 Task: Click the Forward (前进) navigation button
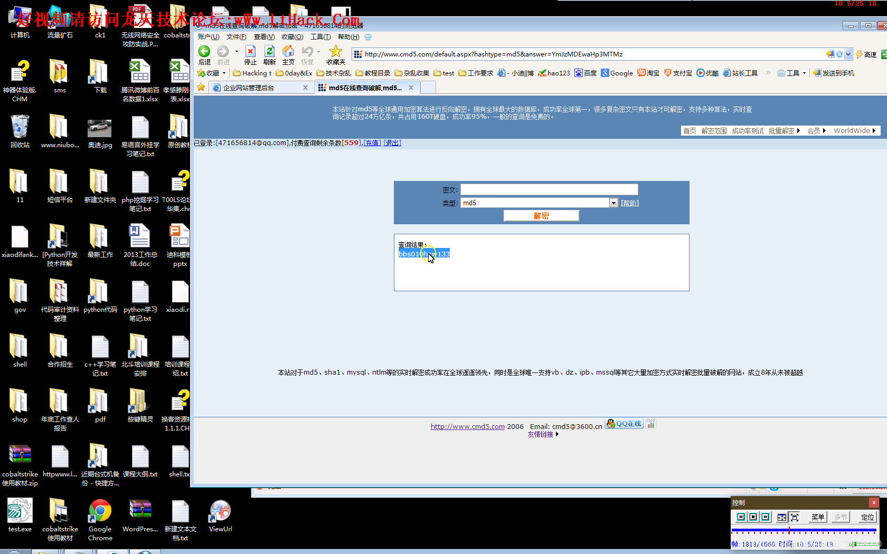[x=223, y=55]
